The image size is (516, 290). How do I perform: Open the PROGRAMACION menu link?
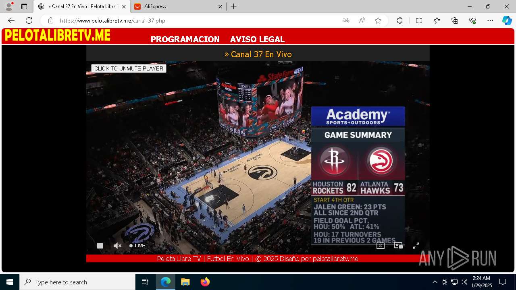pos(185,39)
